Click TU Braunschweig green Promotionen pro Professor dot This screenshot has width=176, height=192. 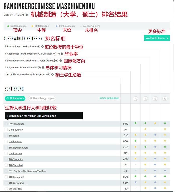click(165, 147)
